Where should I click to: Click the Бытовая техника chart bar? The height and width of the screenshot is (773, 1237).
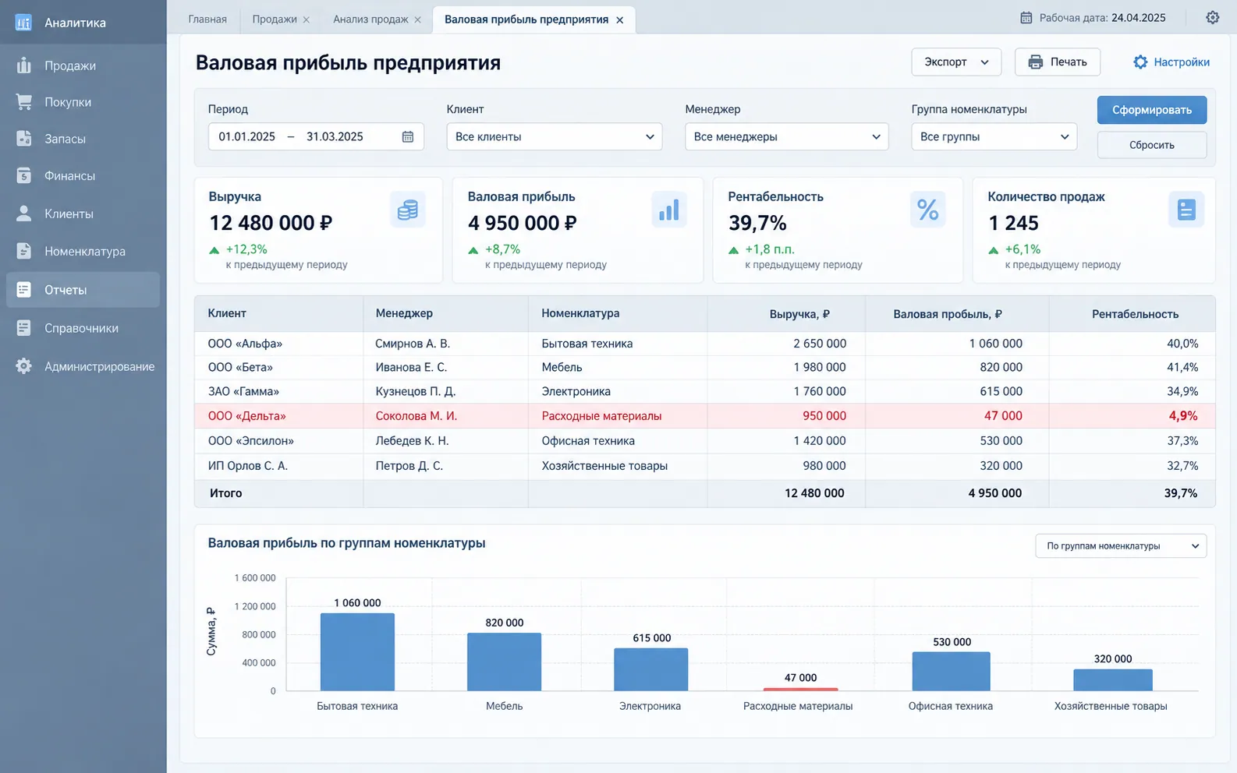pyautogui.click(x=357, y=651)
